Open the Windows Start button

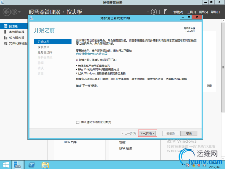pos(6,165)
